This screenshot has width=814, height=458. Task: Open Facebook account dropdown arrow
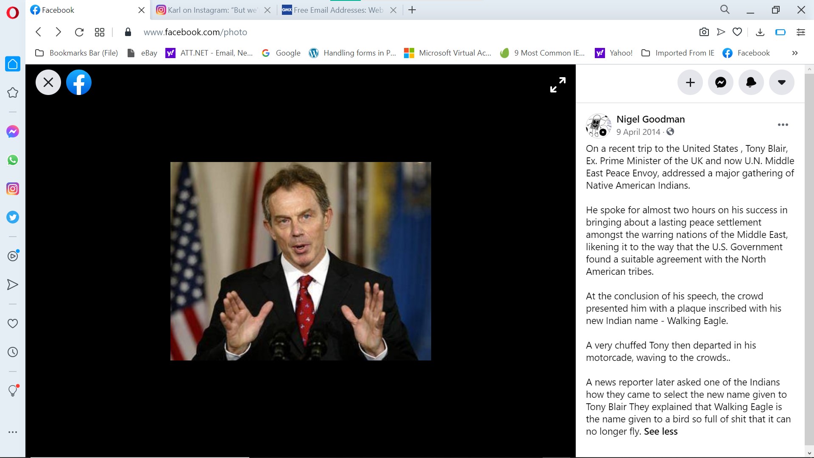tap(781, 82)
